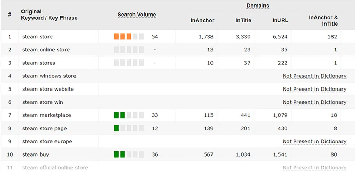Click the InURL value 6,524 for steam store
Image resolution: width=355 pixels, height=178 pixels.
(x=280, y=37)
